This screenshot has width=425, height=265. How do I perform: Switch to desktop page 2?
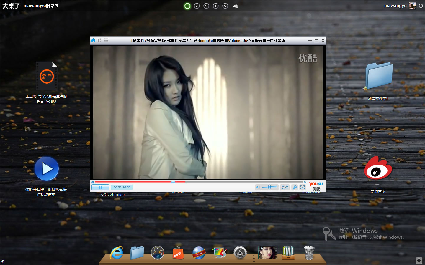click(x=197, y=6)
